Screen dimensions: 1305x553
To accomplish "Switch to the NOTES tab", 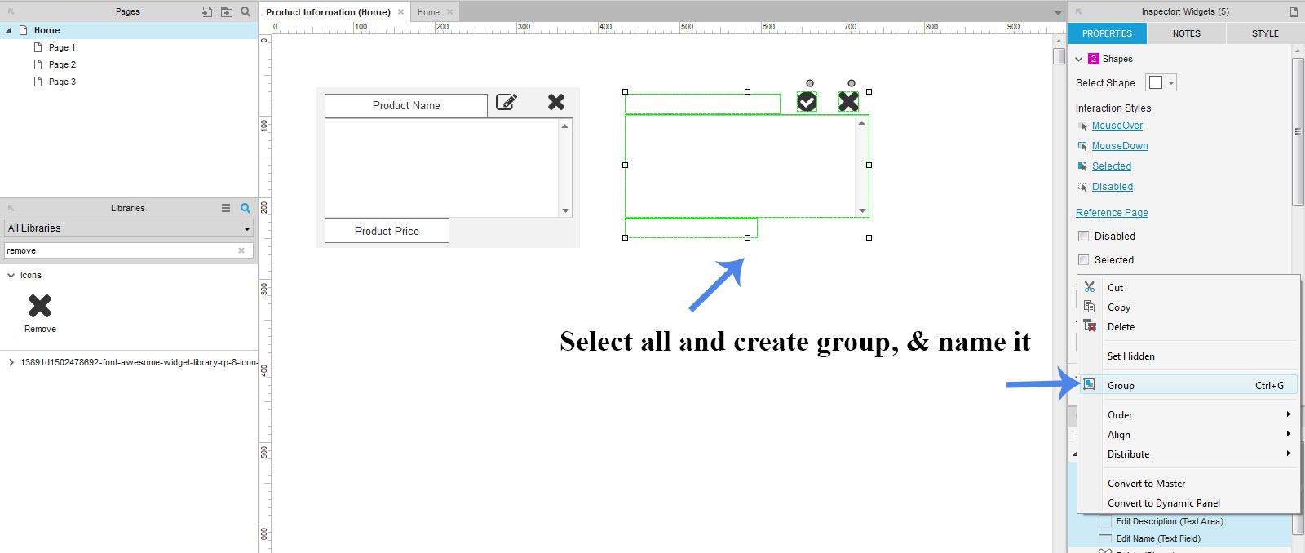I will click(x=1186, y=33).
